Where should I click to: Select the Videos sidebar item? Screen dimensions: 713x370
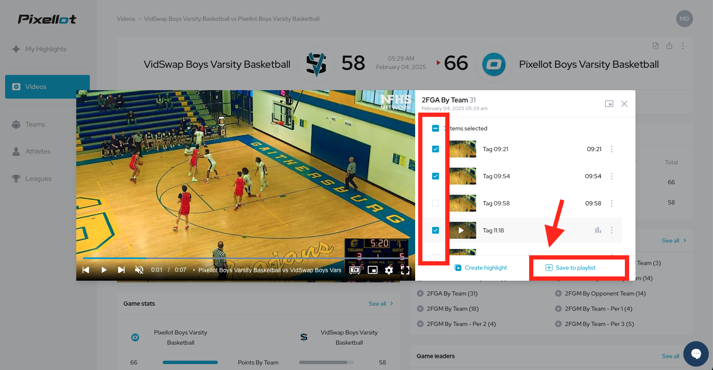(47, 87)
